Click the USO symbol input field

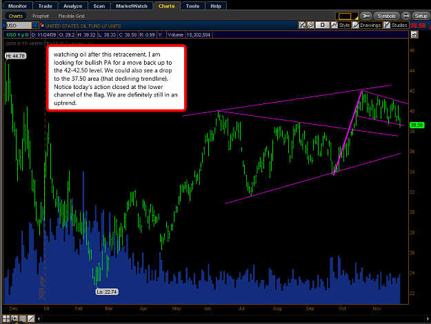pyautogui.click(x=19, y=26)
